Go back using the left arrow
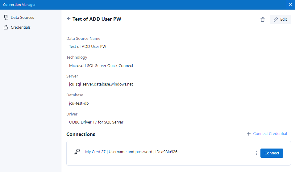Screen dimensions: 295x172 click(69, 19)
